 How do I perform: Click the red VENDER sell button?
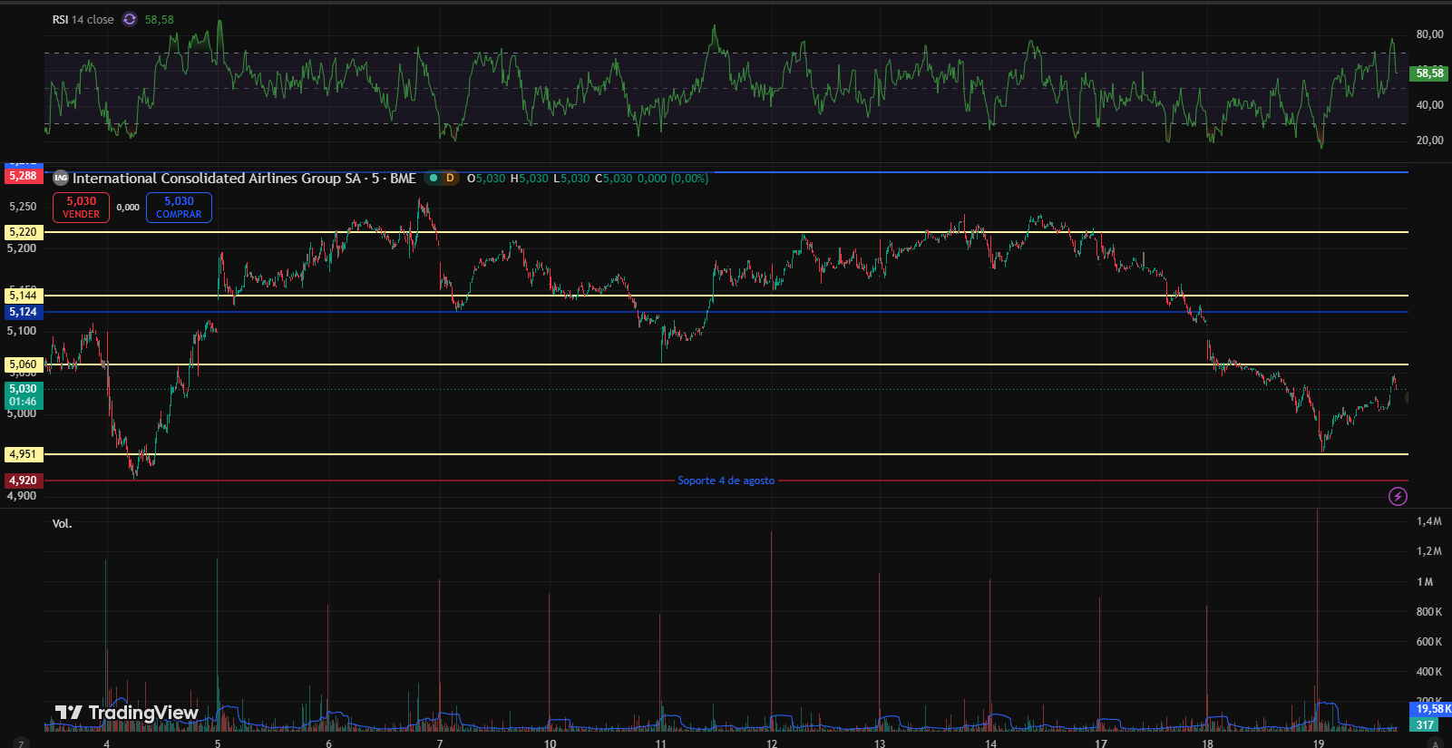pyautogui.click(x=81, y=208)
